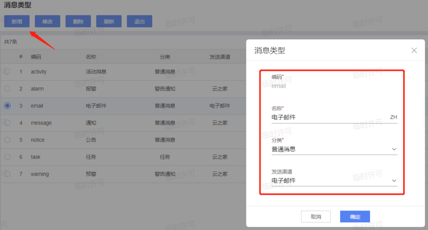Click the task code cell
This screenshot has width=428, height=230.
tap(36, 157)
